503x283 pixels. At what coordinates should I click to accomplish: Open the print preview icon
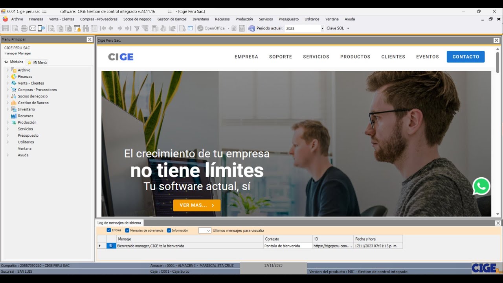pyautogui.click(x=15, y=28)
